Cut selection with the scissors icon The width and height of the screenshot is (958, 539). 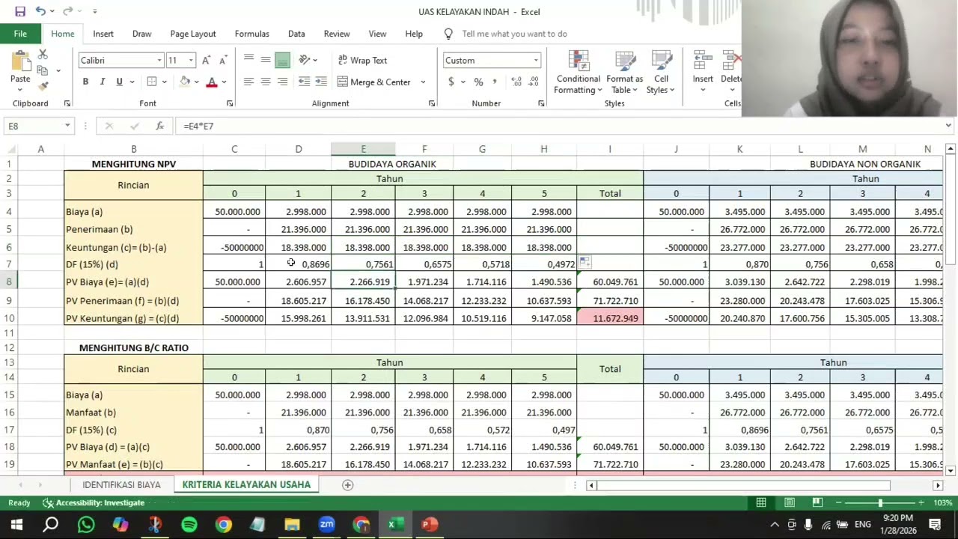(x=43, y=55)
